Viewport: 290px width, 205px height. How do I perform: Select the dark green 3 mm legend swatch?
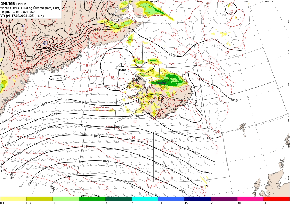point(119,199)
